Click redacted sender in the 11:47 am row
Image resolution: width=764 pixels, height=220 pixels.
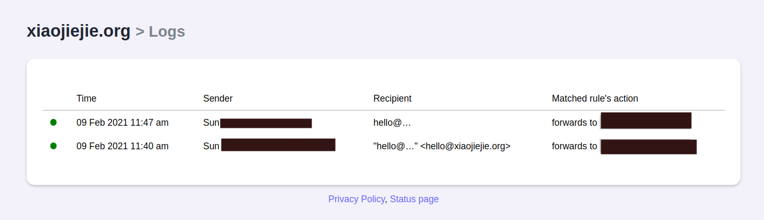(266, 123)
